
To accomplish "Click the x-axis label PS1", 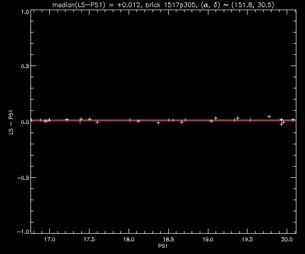I will (x=163, y=246).
